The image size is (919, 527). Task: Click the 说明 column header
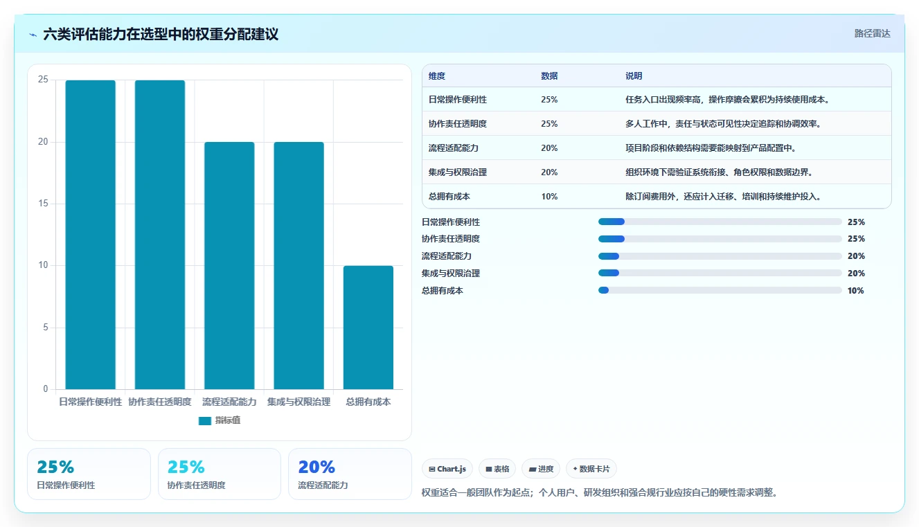click(x=634, y=76)
